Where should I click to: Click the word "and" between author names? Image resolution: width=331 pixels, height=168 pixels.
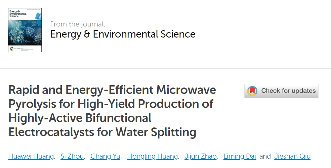pos(265,156)
